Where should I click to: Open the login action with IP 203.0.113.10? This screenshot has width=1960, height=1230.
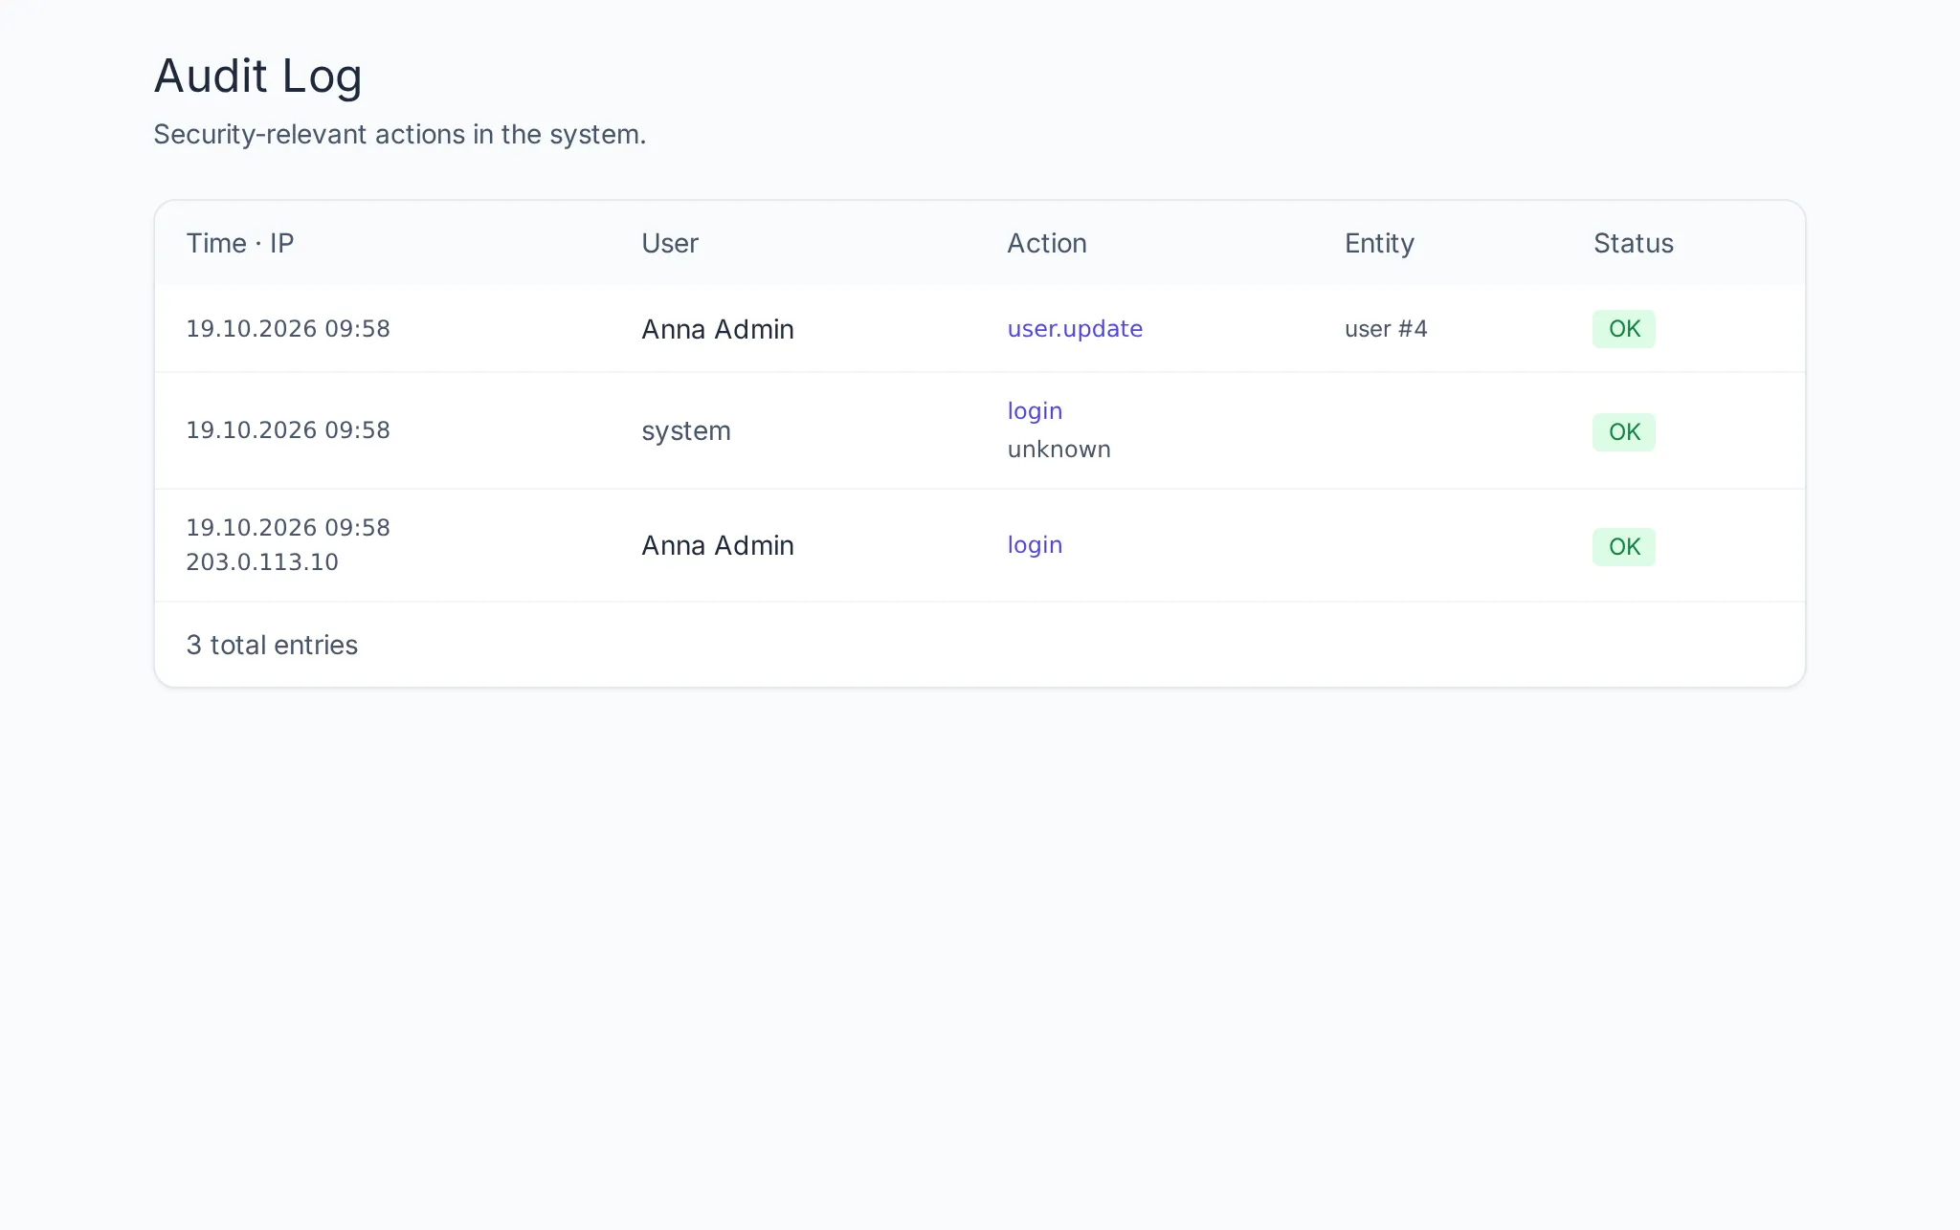coord(1035,545)
